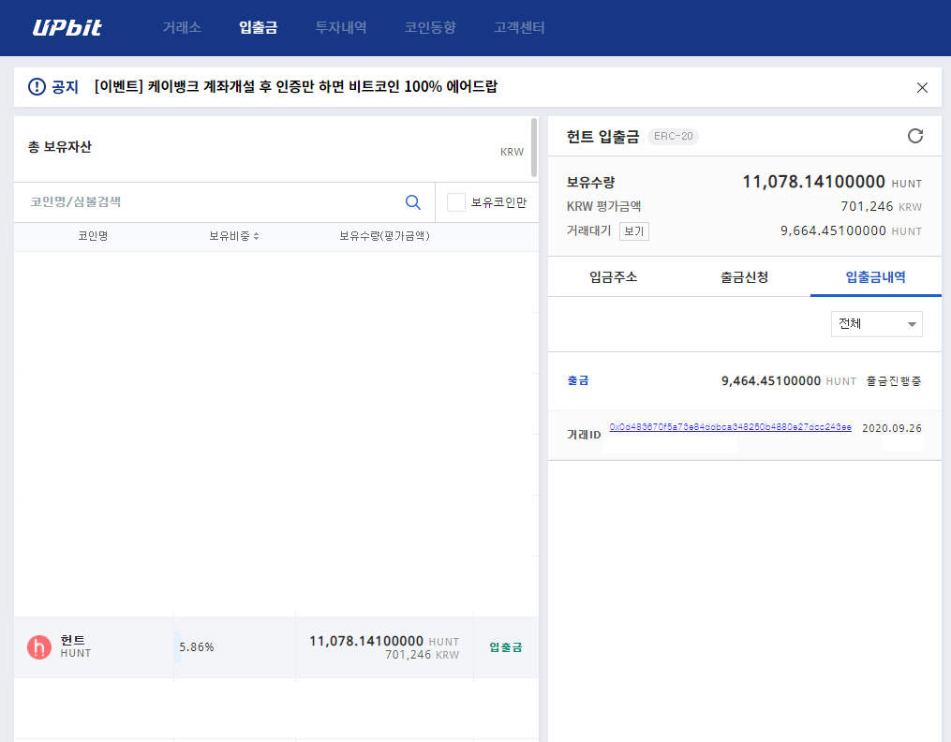Open the 고객센터 menu
The height and width of the screenshot is (742, 951).
pyautogui.click(x=519, y=27)
